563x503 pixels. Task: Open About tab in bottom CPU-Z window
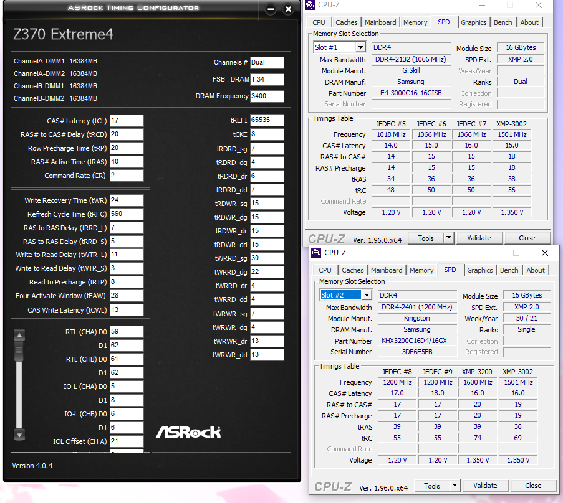(536, 270)
